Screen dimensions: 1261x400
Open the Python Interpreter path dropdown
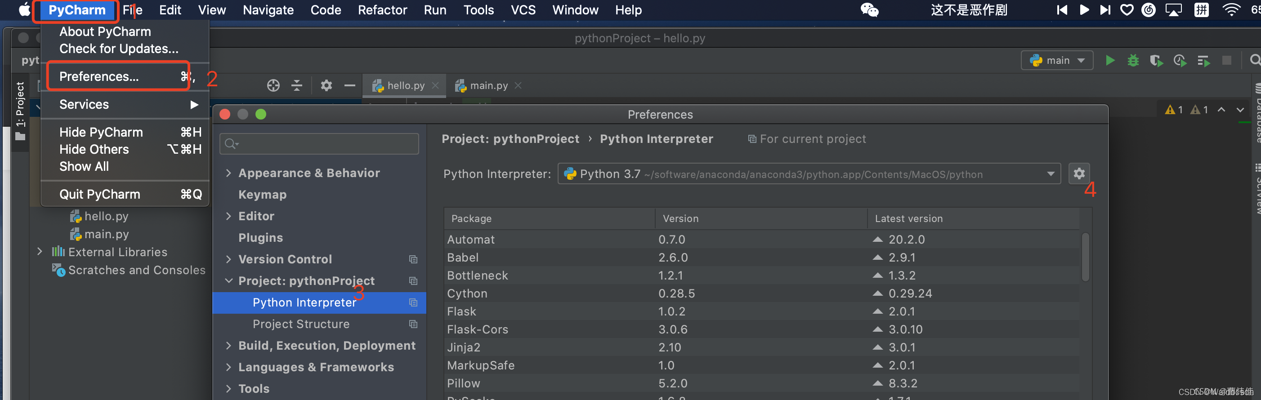1051,174
